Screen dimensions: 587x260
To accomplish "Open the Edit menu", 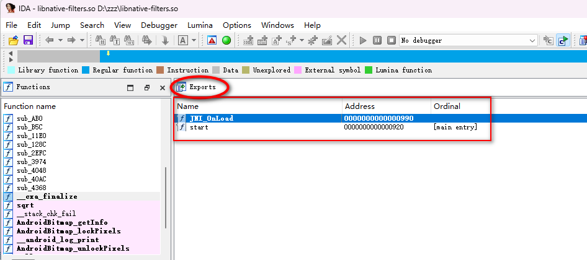I will pos(34,25).
